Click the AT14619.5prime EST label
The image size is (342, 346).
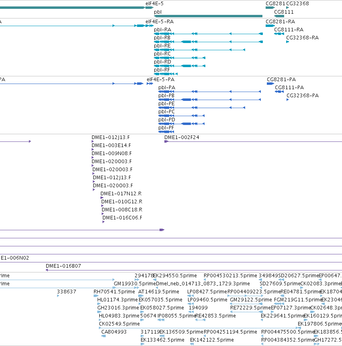[159, 292]
